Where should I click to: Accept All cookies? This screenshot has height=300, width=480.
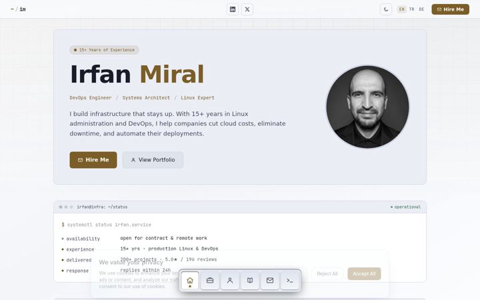pos(364,274)
